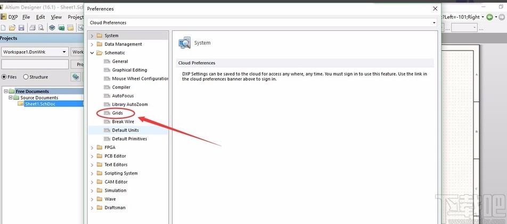Select Default Units page
Viewport: 507px width, 224px height.
point(126,130)
